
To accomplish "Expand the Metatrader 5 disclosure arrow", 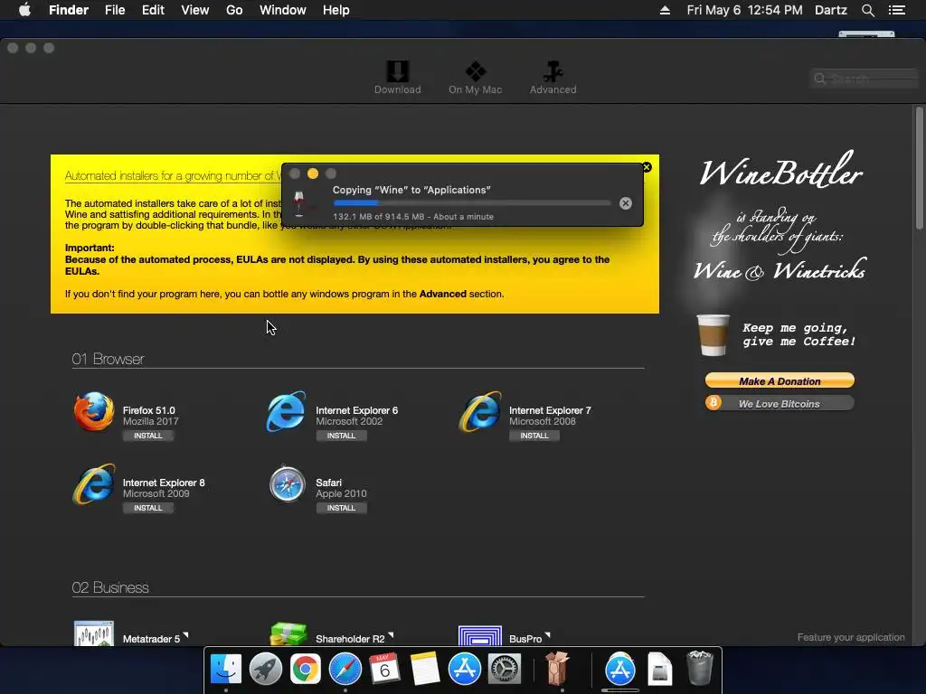I will pyautogui.click(x=185, y=635).
